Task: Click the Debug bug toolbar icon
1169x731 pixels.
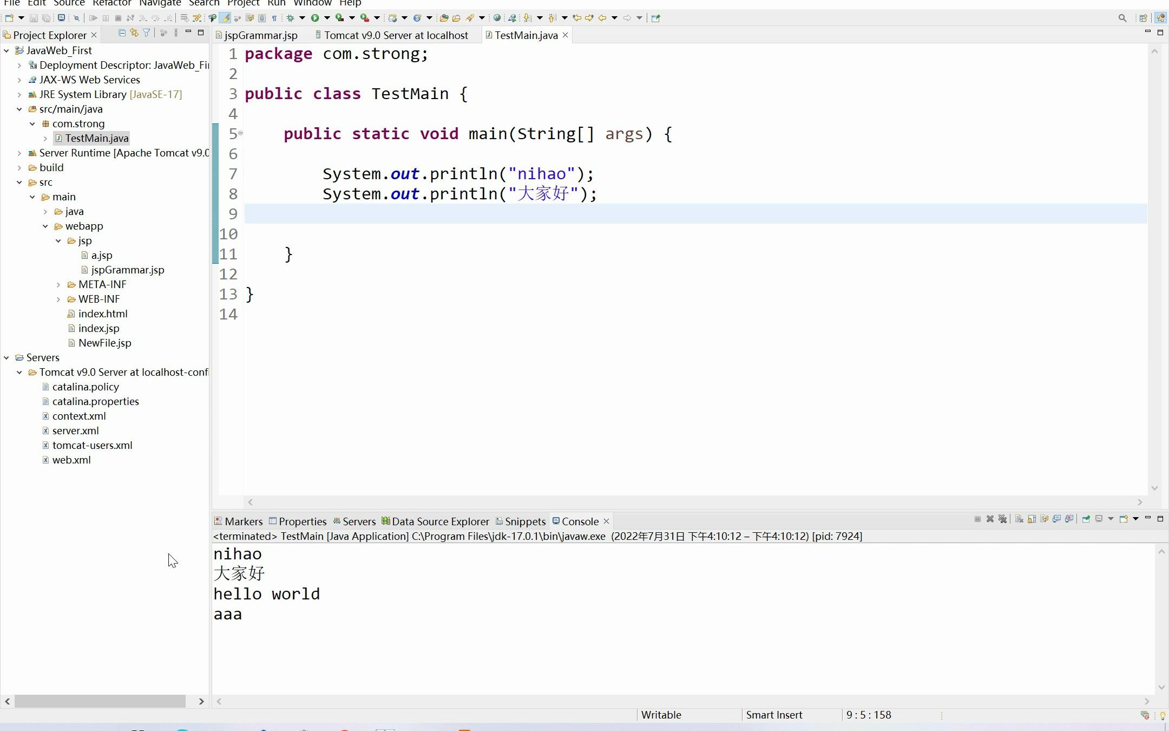Action: point(290,18)
